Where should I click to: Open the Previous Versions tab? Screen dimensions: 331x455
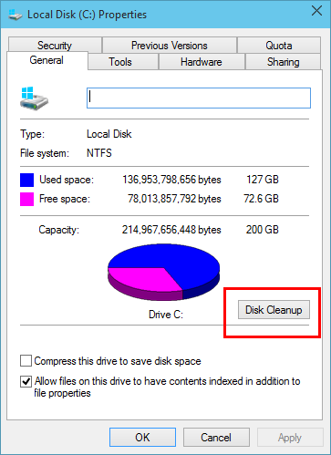point(170,45)
